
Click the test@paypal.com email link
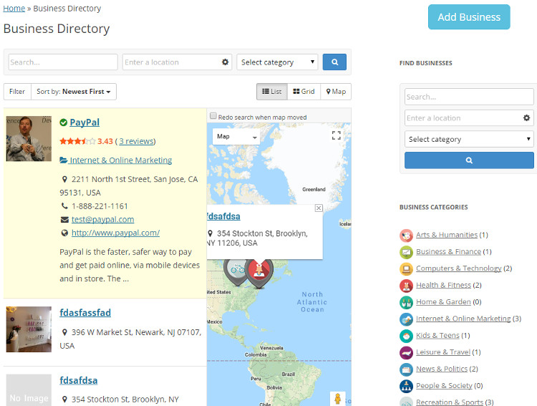point(102,219)
